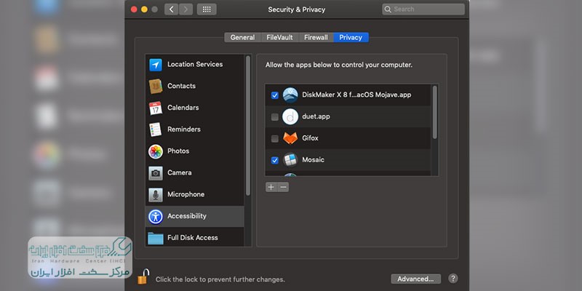Click the Gifox fox icon
582x291 pixels.
point(290,138)
